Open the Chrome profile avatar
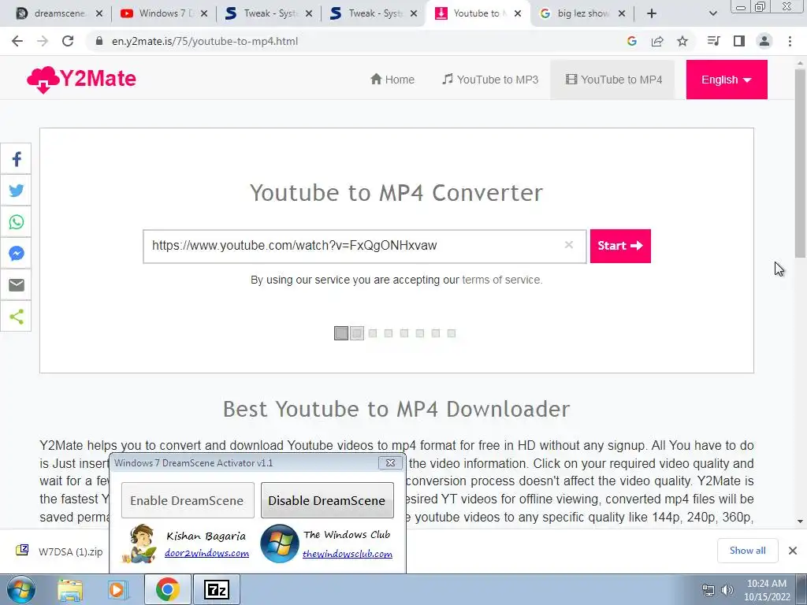This screenshot has width=807, height=605. pos(764,41)
